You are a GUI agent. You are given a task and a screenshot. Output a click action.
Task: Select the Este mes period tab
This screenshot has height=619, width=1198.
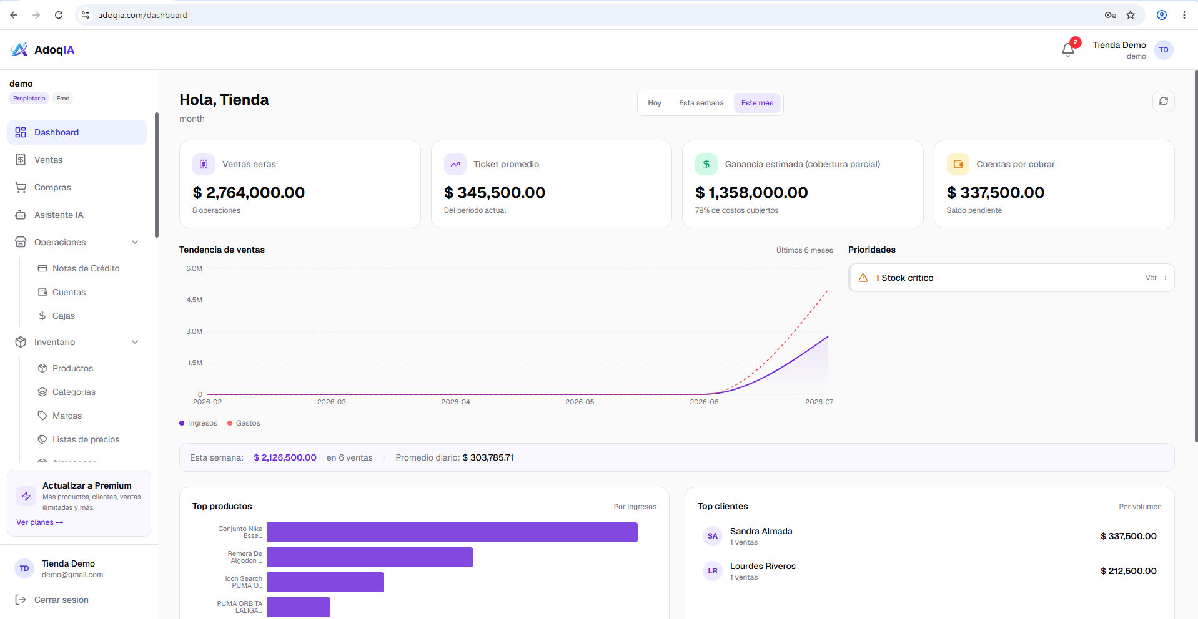(x=757, y=103)
